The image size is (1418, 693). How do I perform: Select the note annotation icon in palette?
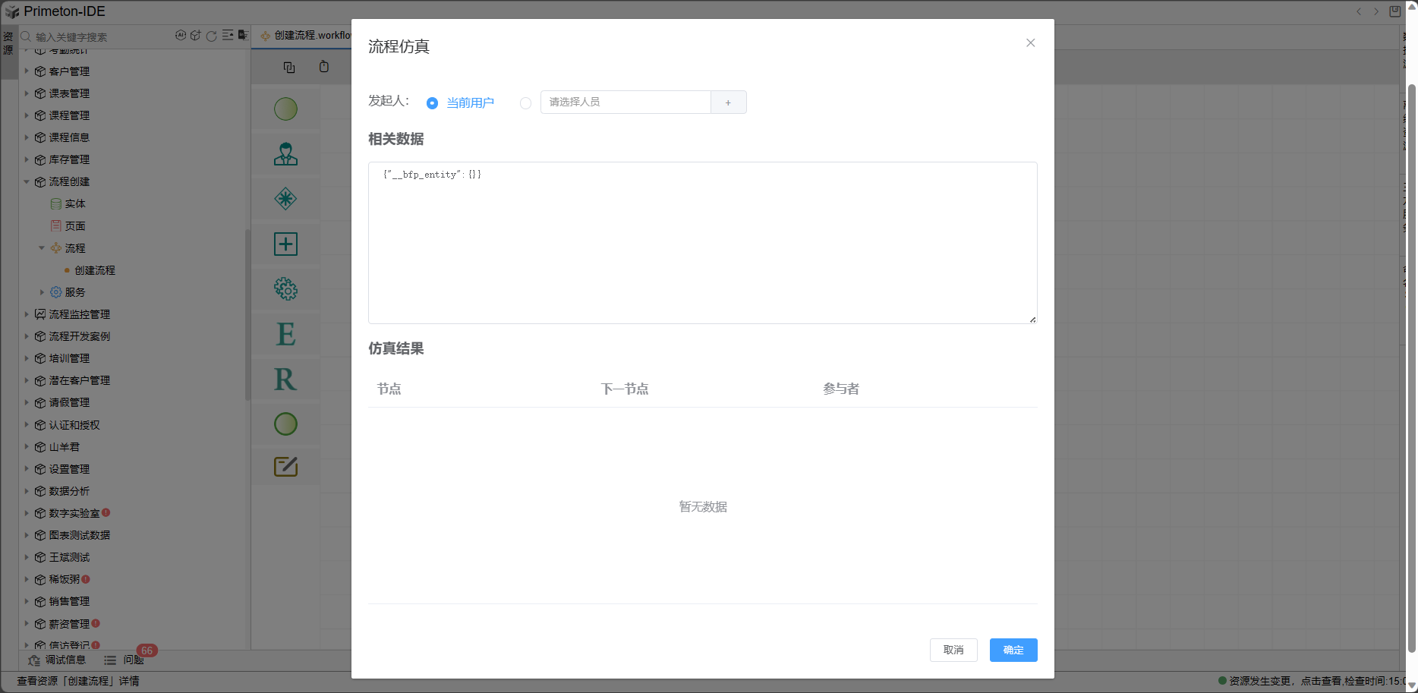click(x=285, y=467)
